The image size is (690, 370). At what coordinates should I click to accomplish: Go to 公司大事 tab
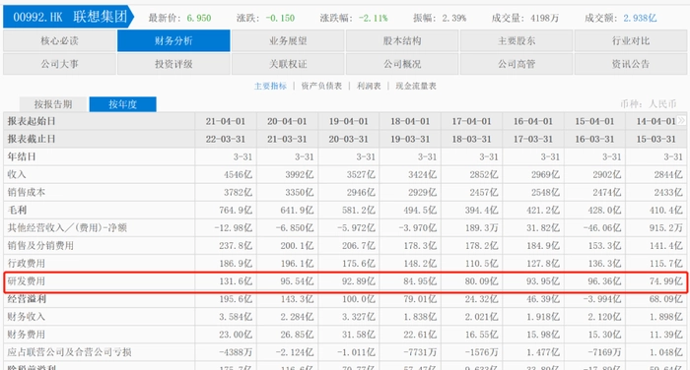pos(59,64)
